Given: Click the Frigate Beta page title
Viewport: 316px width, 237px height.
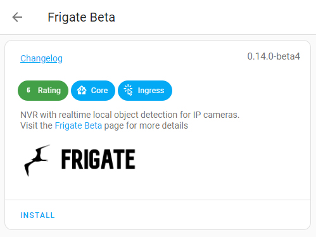Looking at the screenshot, I should pyautogui.click(x=81, y=17).
